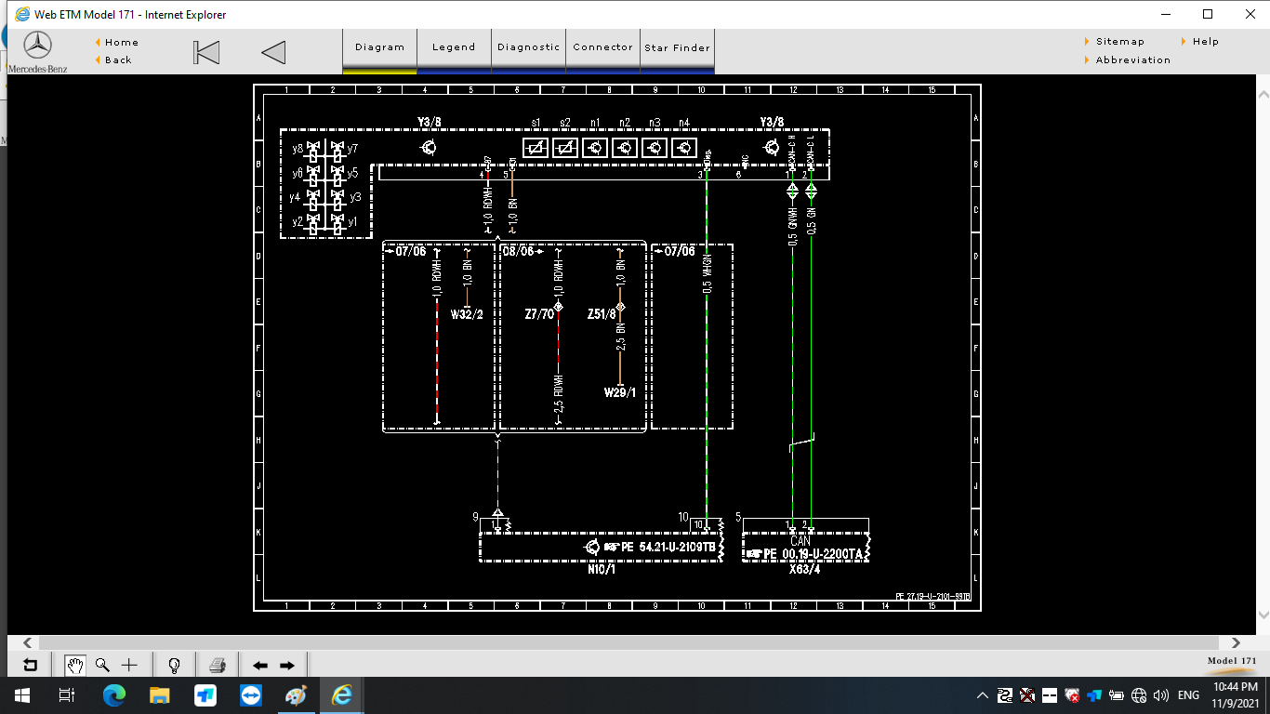Open the Connector tab
The height and width of the screenshot is (714, 1270).
point(602,47)
